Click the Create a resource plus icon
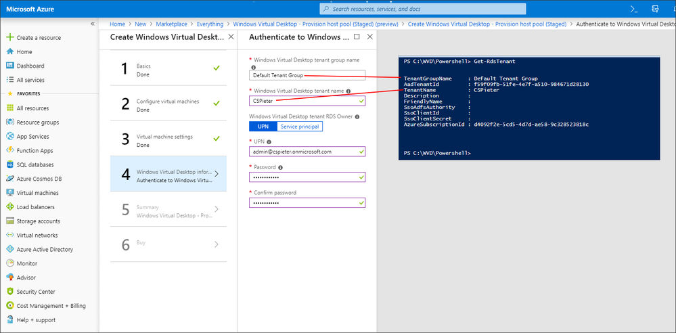The image size is (676, 333). [x=10, y=37]
